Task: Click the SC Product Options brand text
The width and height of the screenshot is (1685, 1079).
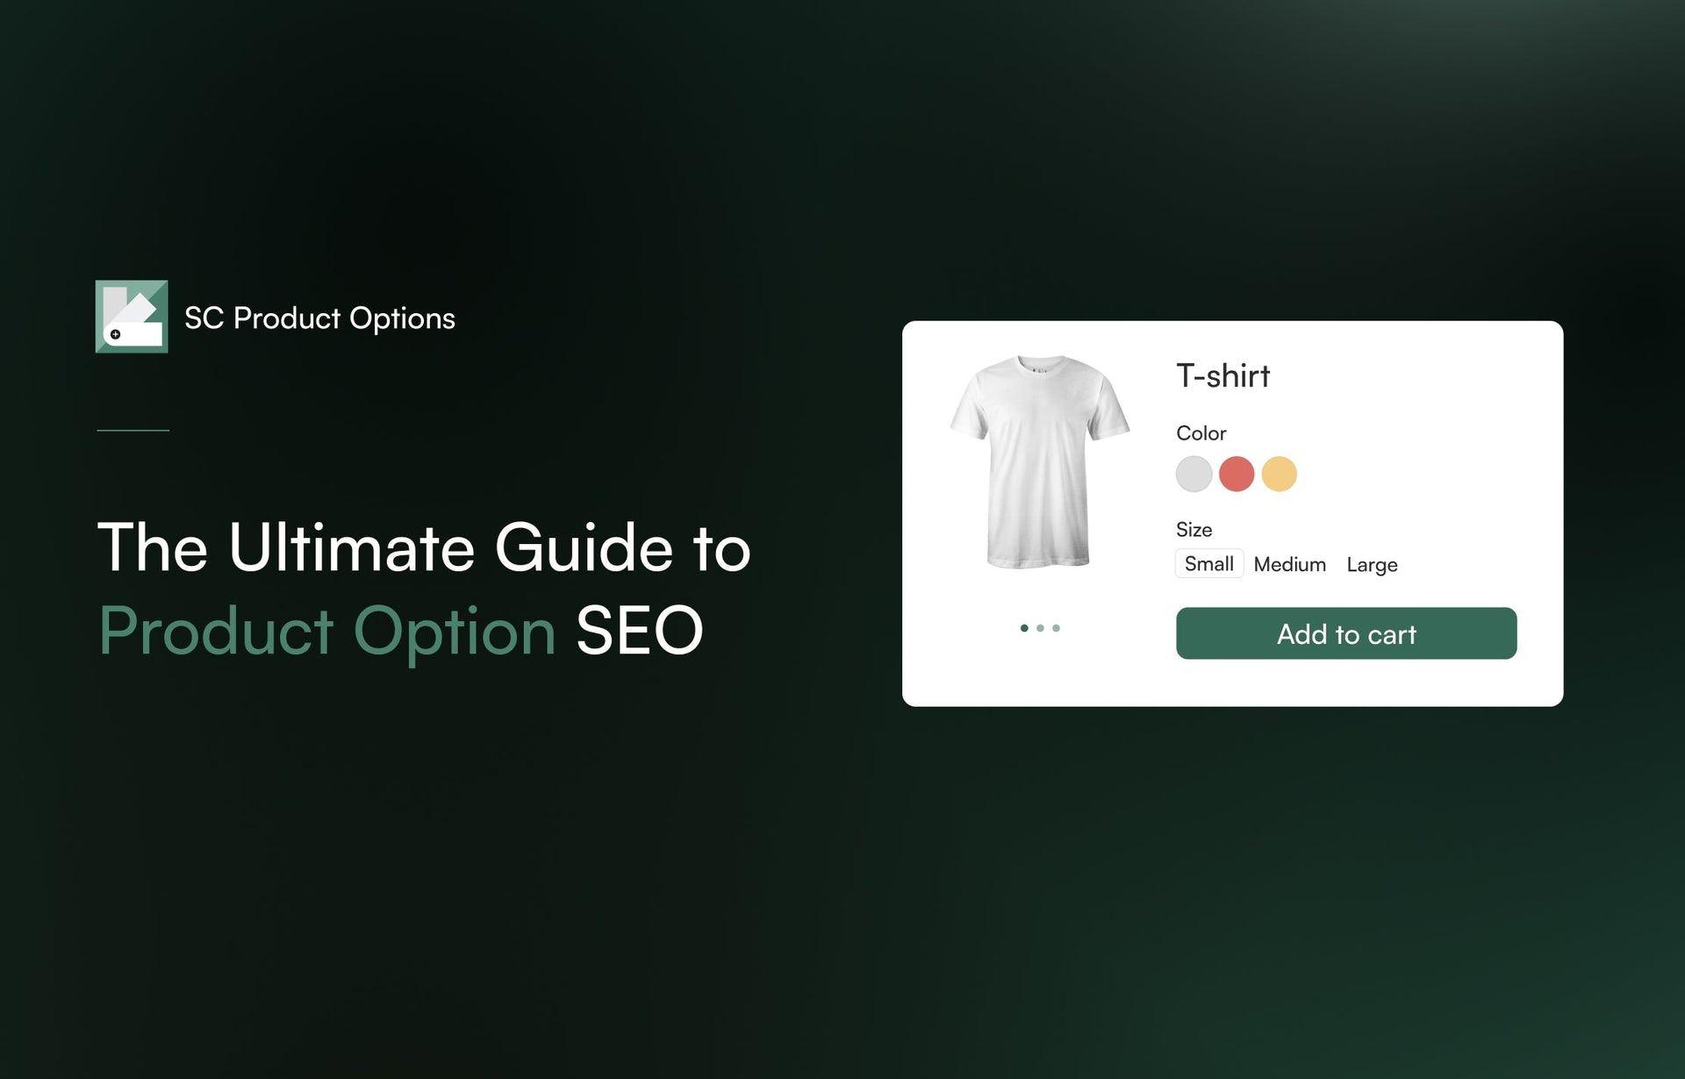Action: click(319, 318)
